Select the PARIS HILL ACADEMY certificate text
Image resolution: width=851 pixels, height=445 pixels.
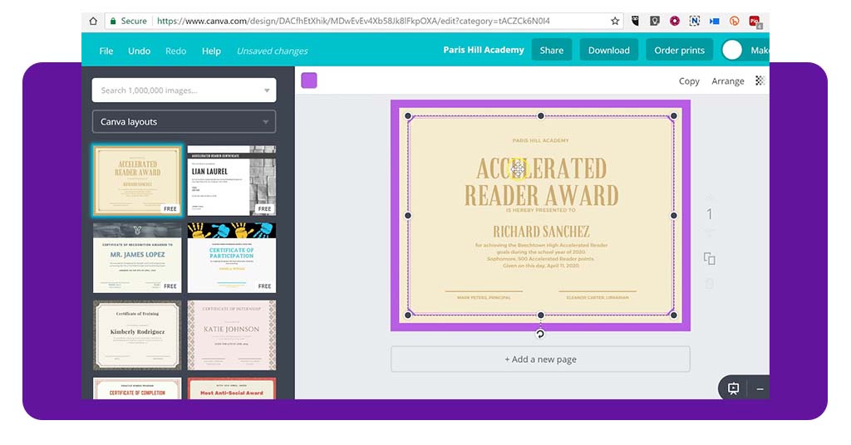click(x=540, y=140)
